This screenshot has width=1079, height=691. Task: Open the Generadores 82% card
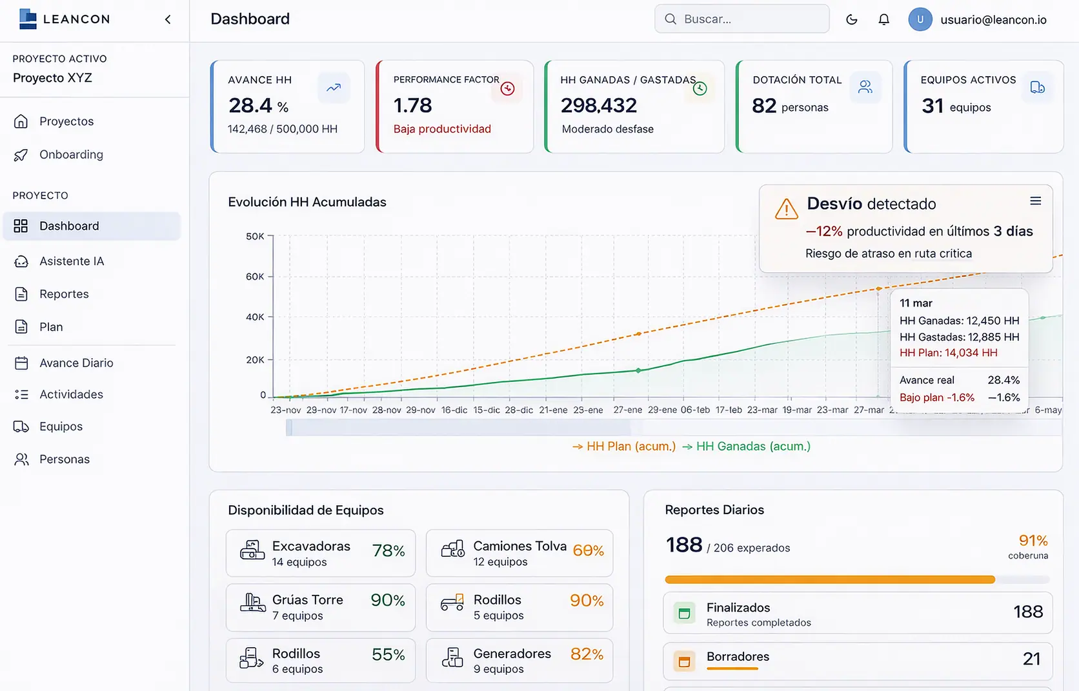[x=519, y=660]
